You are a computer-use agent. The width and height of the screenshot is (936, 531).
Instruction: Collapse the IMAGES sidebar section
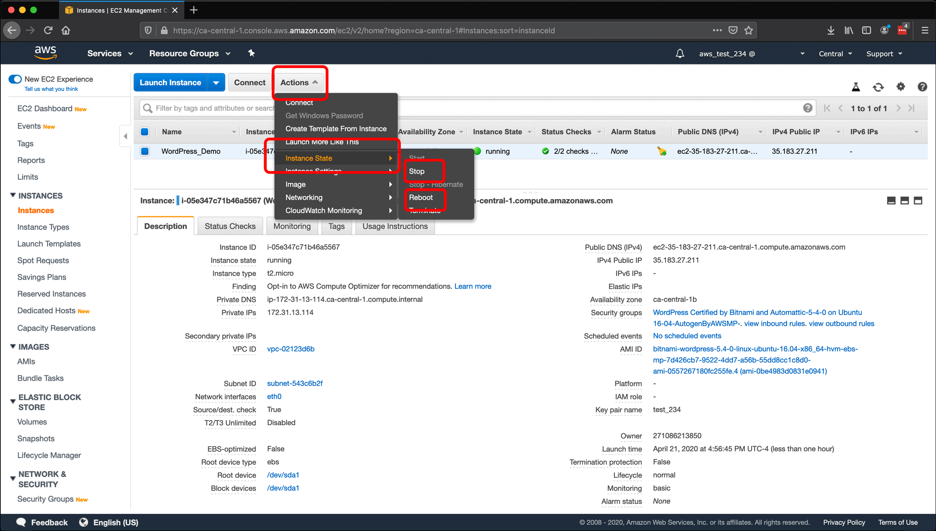13,346
